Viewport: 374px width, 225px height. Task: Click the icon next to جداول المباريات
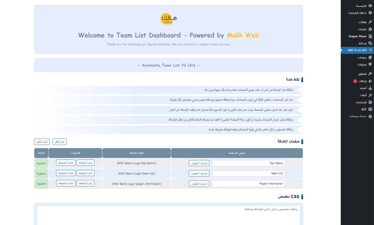point(370,13)
